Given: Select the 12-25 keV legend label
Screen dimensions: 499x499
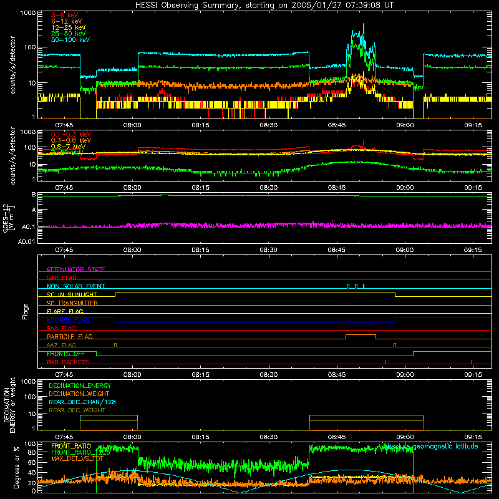Looking at the screenshot, I should point(69,27).
